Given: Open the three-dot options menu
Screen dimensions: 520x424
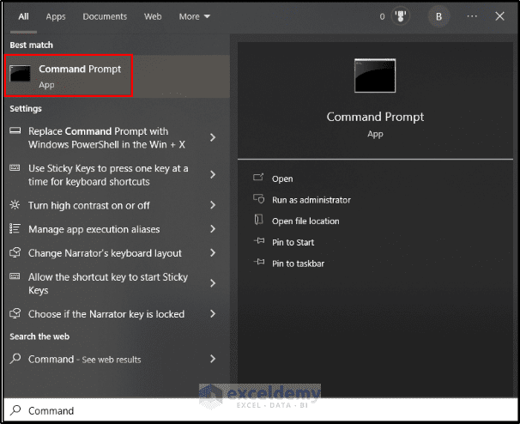Looking at the screenshot, I should (472, 16).
